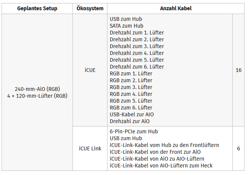Click the cable count 16

(238, 70)
